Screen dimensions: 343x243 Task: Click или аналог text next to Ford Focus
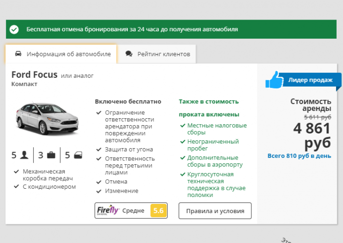pyautogui.click(x=77, y=76)
